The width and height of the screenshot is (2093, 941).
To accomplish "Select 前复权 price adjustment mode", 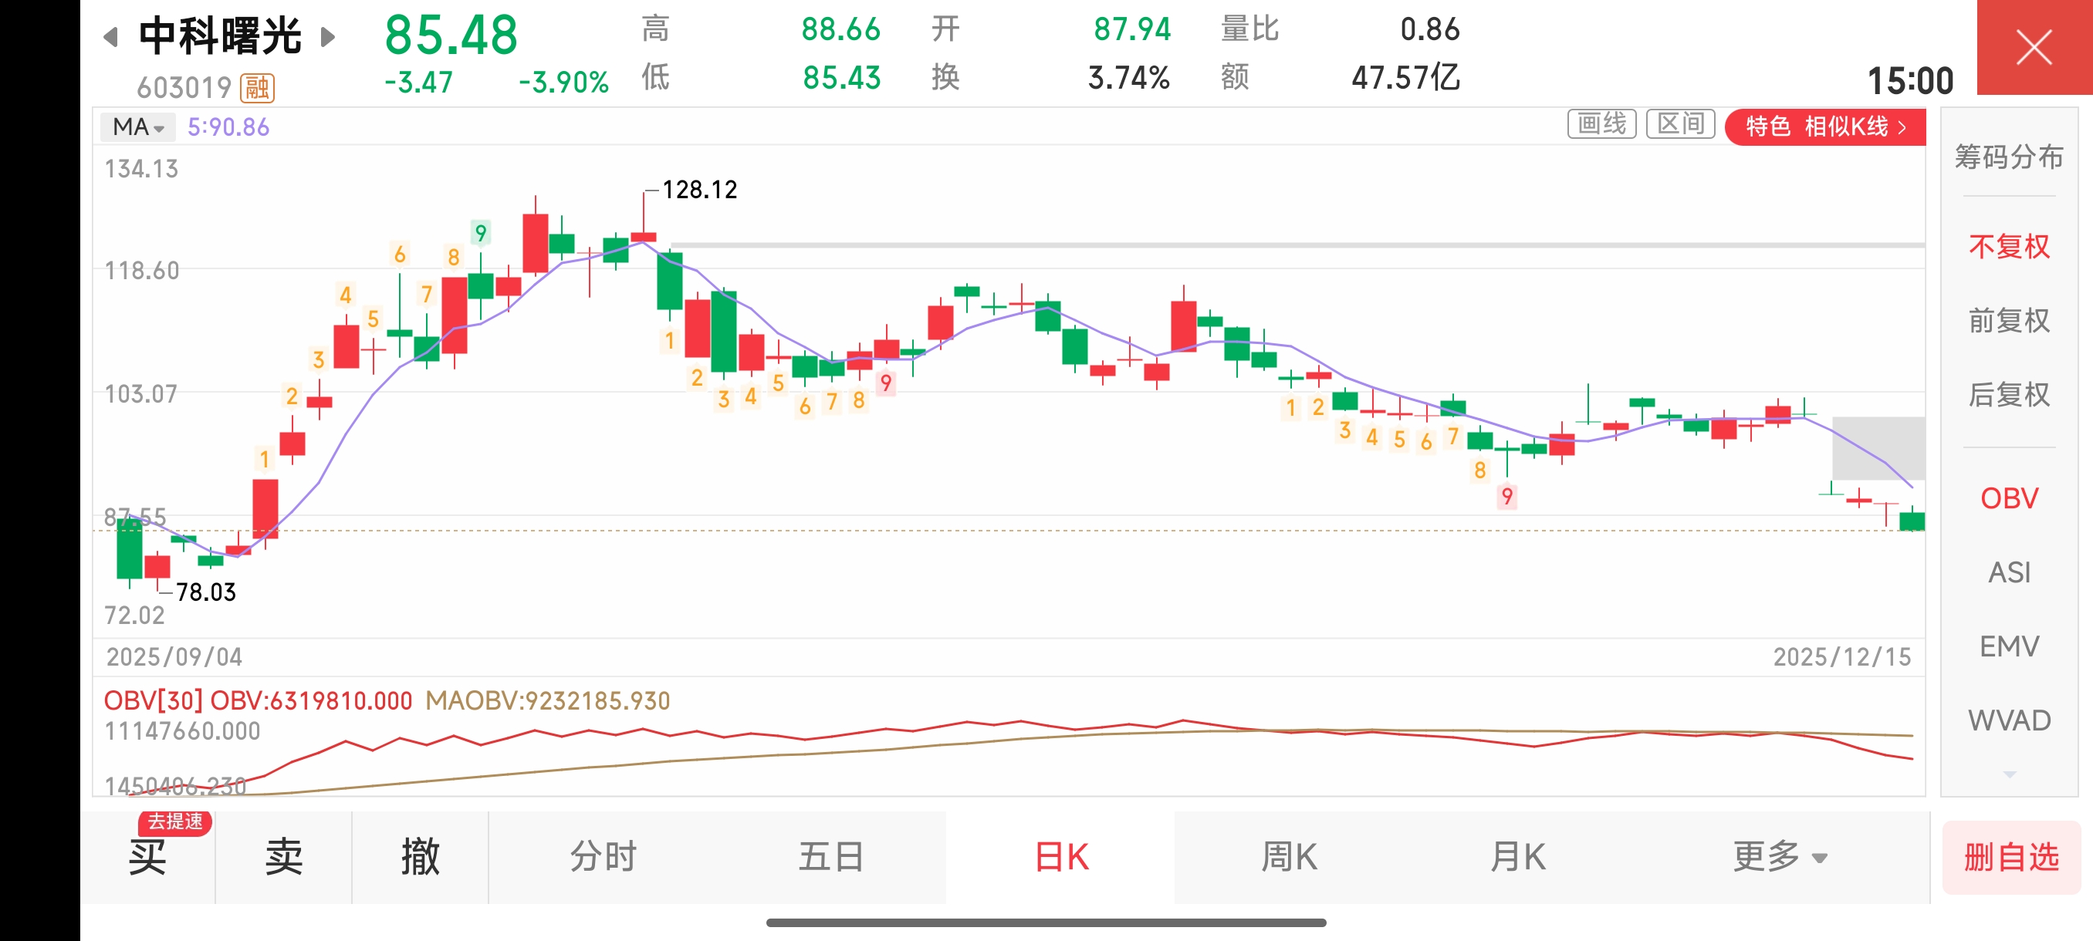I will coord(2009,321).
